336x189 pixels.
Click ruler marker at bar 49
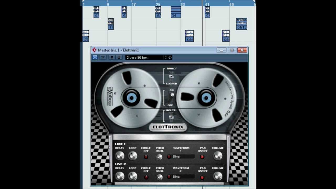coord(231,4)
